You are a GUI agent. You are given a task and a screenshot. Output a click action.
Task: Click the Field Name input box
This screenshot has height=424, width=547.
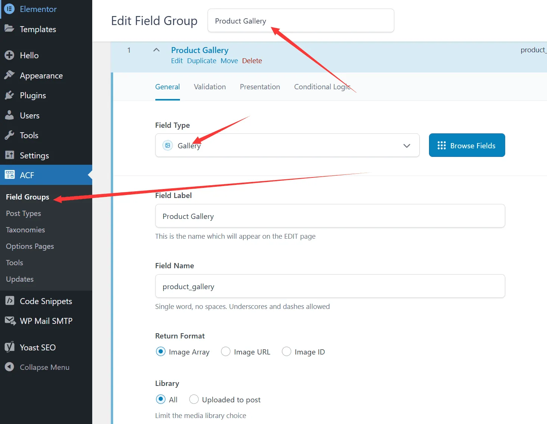click(330, 286)
